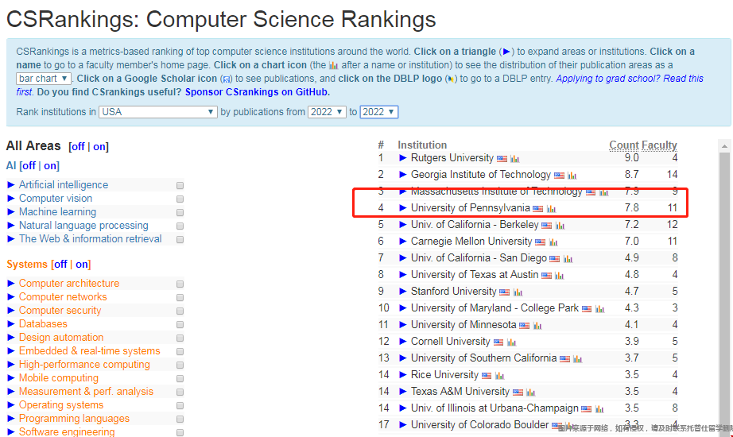The height and width of the screenshot is (437, 733).
Task: Open Sponsor CSRankings on GitHub link
Action: click(x=257, y=92)
